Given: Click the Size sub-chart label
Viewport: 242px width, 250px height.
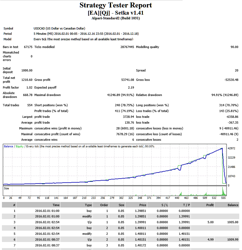Looking at the screenshot, I should click(6, 188).
